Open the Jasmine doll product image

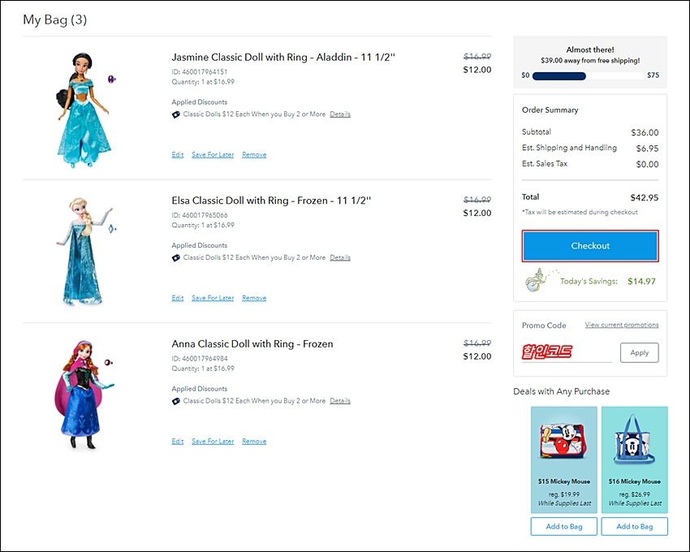pos(85,110)
